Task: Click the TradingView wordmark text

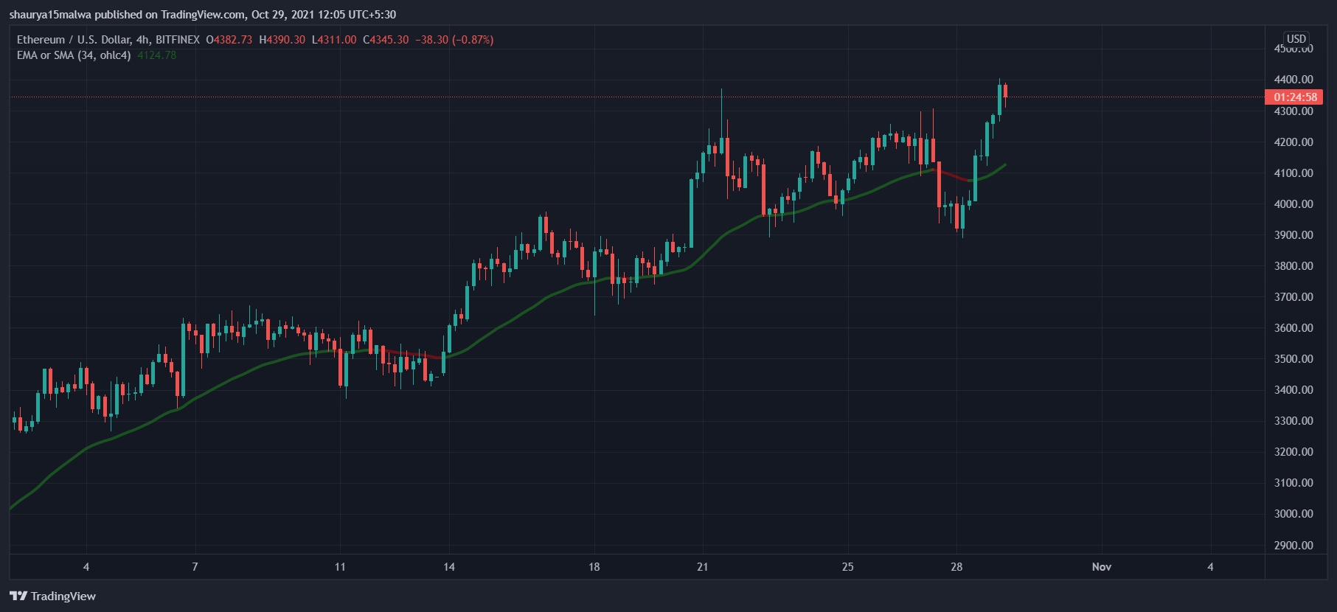Action: click(63, 596)
